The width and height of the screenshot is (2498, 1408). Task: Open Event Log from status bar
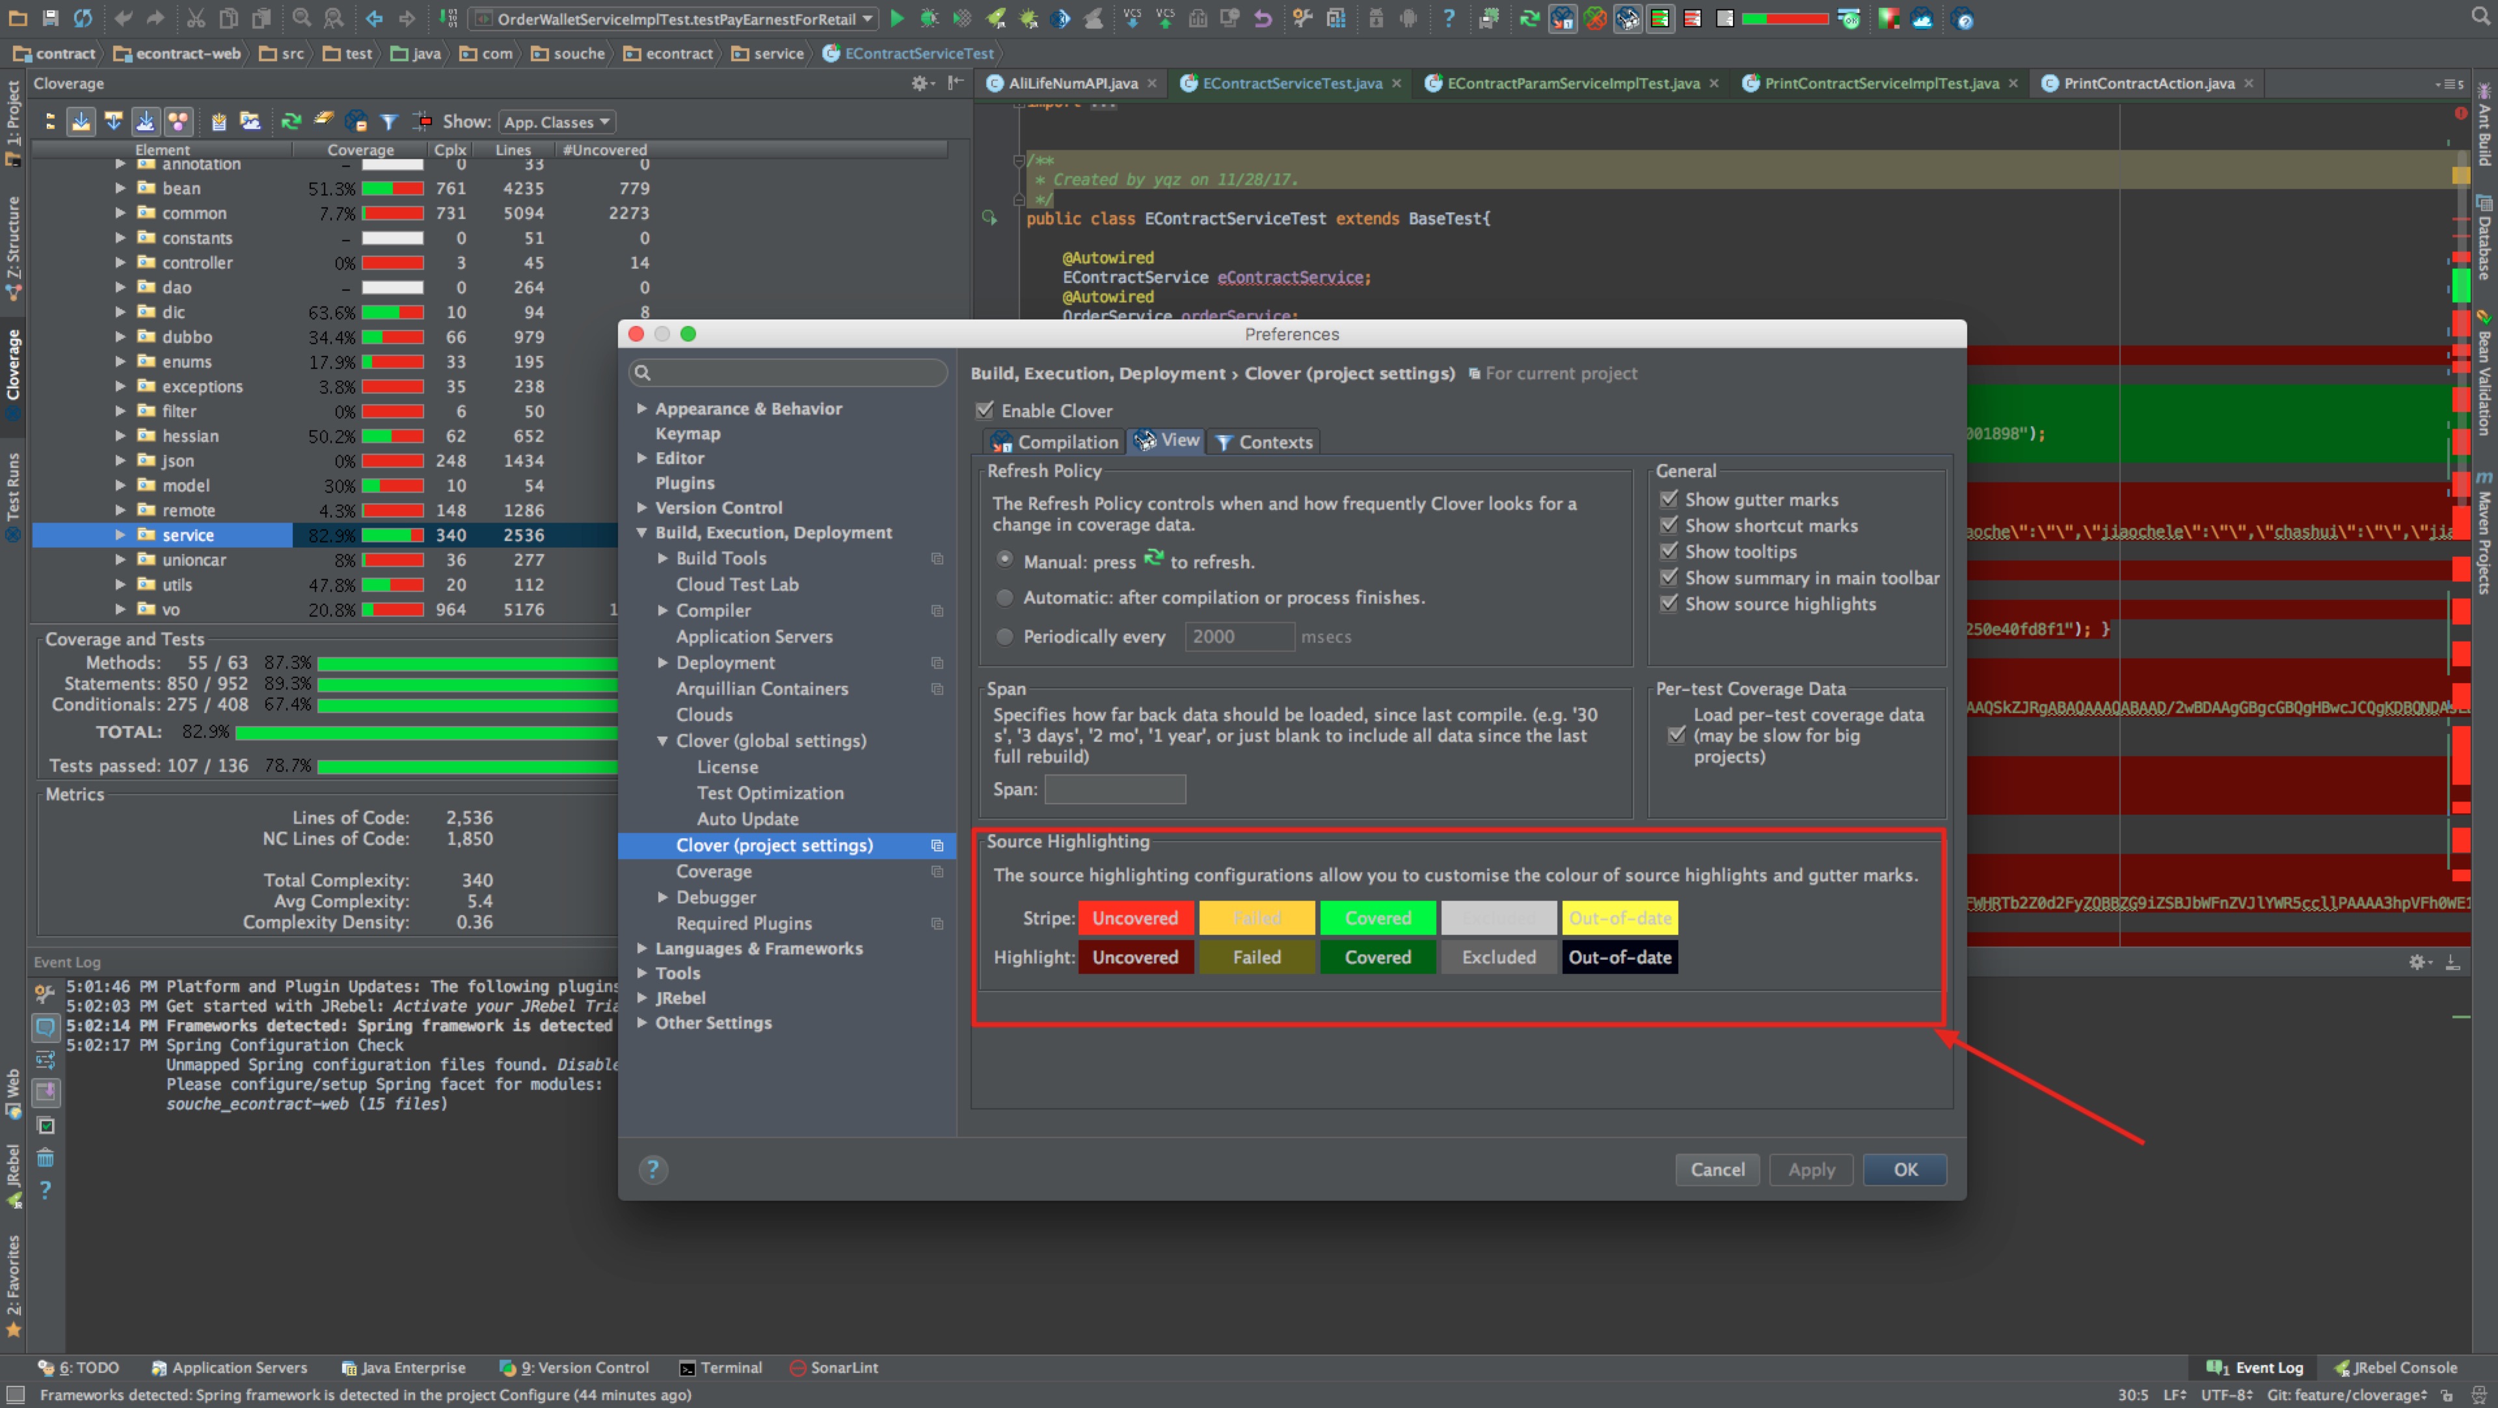[2255, 1368]
